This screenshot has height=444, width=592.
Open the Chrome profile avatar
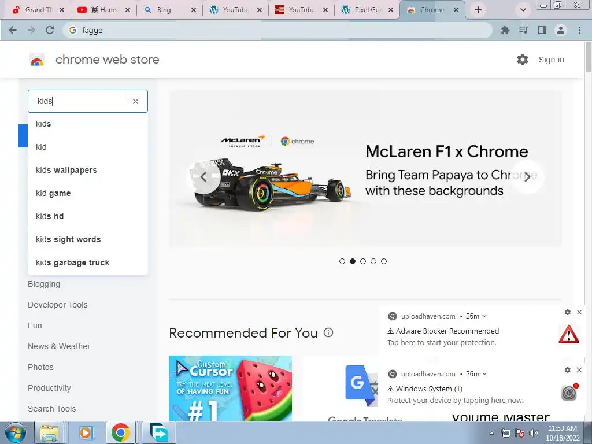pos(561,30)
